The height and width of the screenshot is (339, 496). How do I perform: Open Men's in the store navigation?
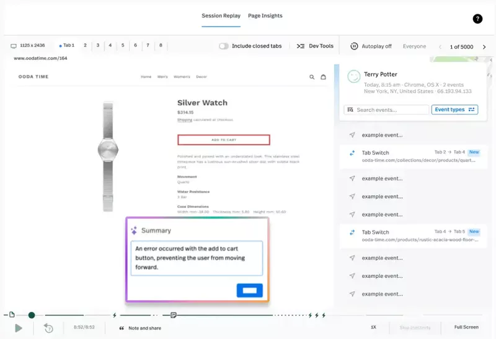click(x=162, y=77)
